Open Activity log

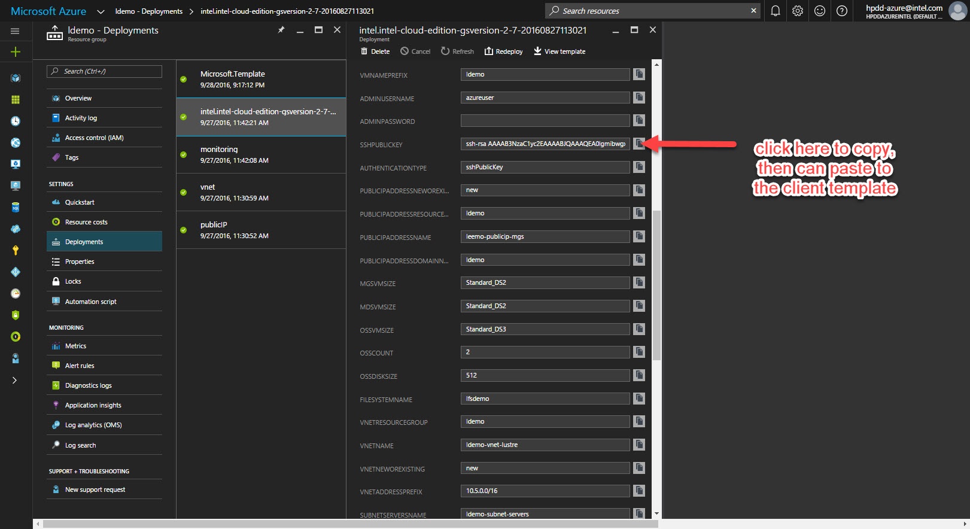[x=104, y=118]
